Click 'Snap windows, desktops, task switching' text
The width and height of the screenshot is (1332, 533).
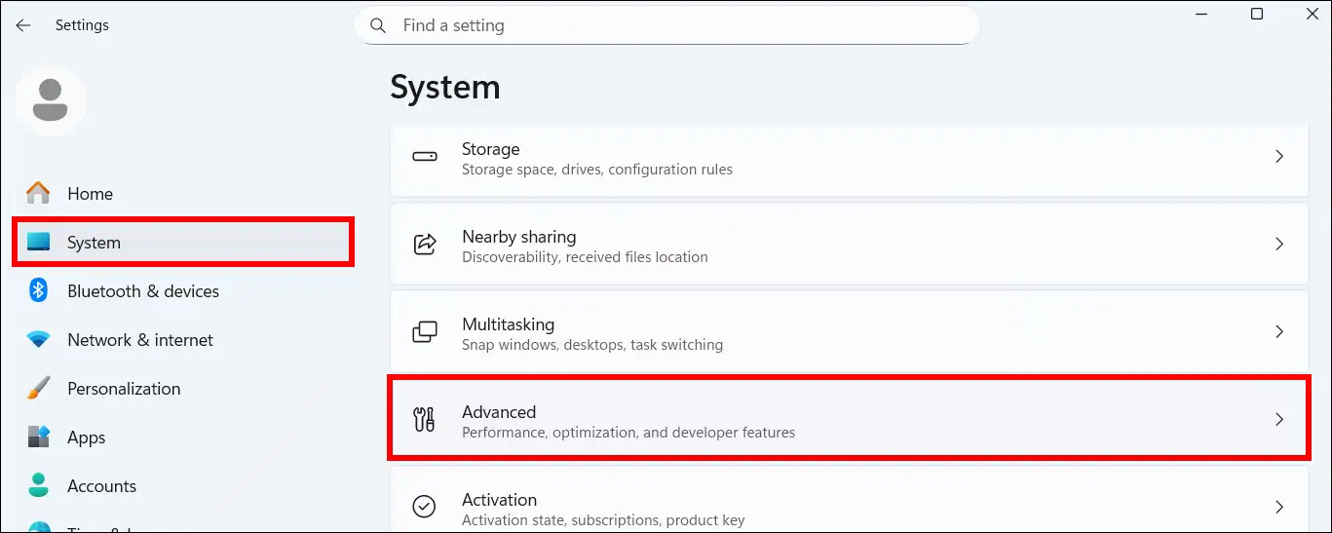[x=592, y=345]
